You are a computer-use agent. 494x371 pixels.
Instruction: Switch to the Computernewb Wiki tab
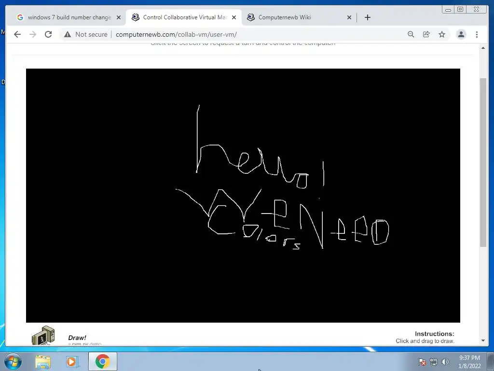[x=299, y=17]
